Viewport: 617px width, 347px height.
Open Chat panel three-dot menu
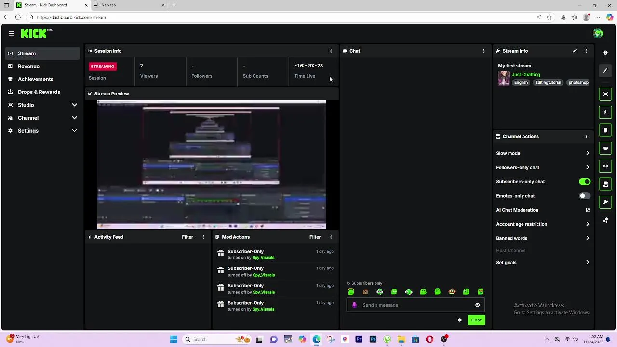484,51
